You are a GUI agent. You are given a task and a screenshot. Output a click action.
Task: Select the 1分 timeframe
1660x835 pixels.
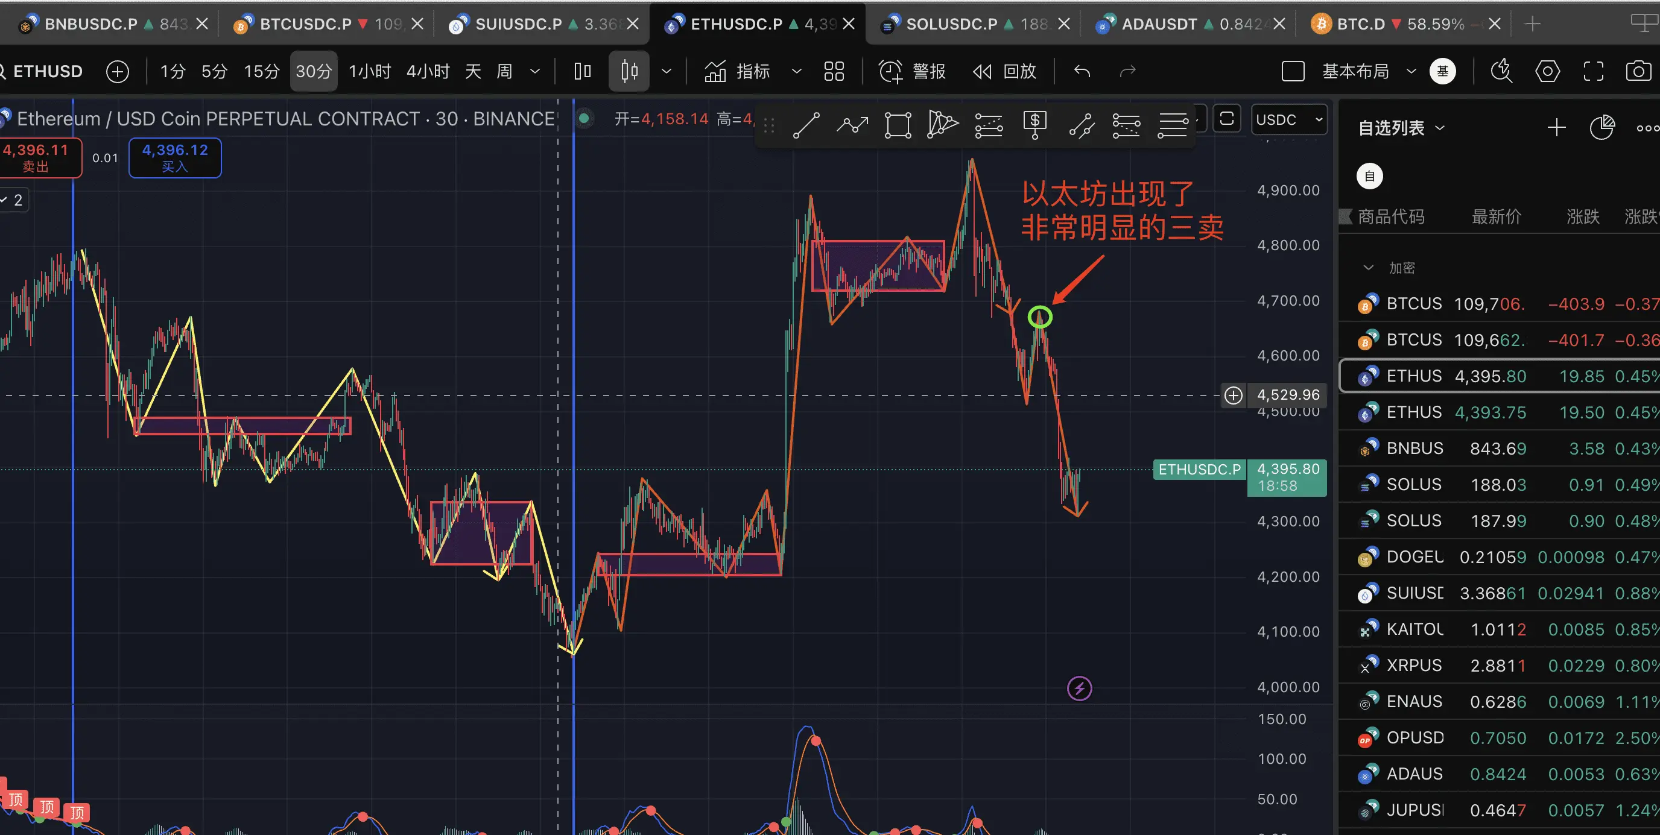click(x=173, y=71)
